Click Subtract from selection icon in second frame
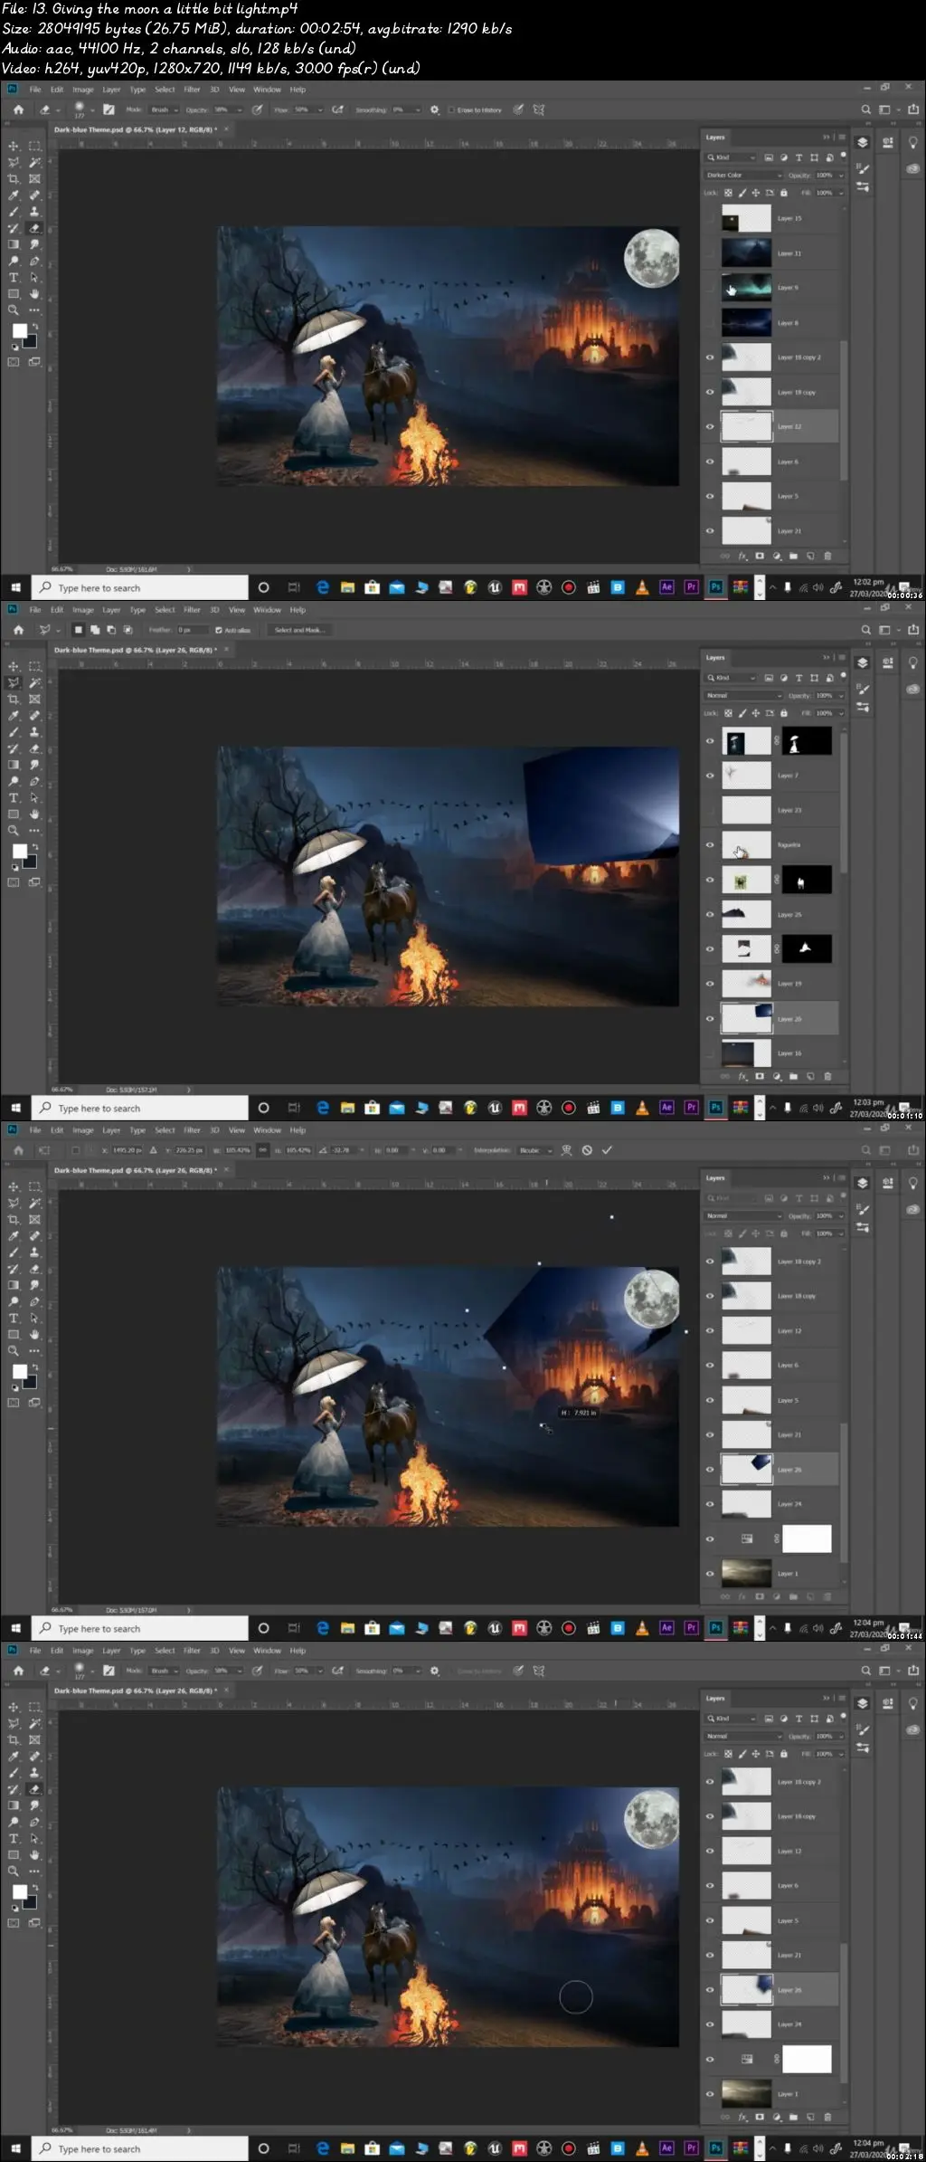The image size is (926, 2162). point(111,630)
